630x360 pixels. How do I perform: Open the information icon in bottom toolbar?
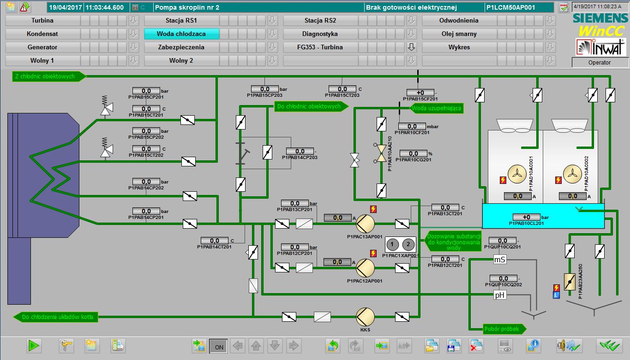pyautogui.click(x=533, y=345)
